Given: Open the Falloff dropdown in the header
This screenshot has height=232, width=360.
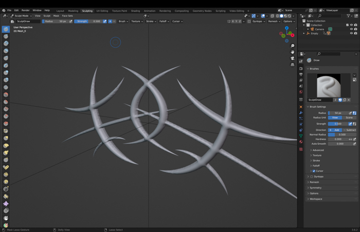Looking at the screenshot, I should click(x=164, y=22).
